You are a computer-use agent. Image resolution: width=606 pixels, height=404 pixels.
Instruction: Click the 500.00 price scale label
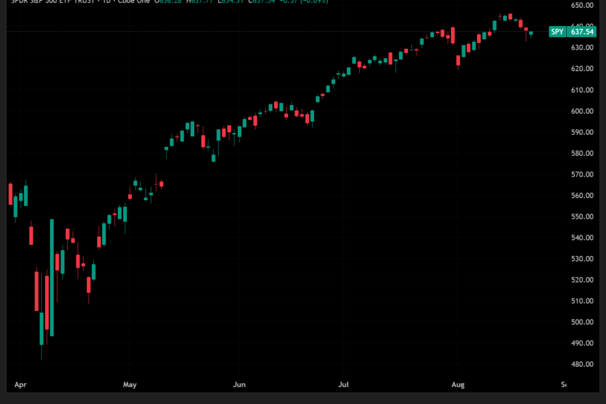coord(581,323)
